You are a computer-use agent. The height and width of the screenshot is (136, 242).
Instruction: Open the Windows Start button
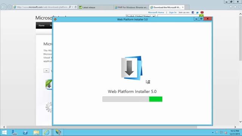coord(4,132)
